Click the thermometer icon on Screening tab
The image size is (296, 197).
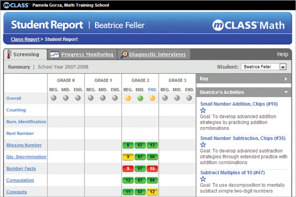click(9, 54)
